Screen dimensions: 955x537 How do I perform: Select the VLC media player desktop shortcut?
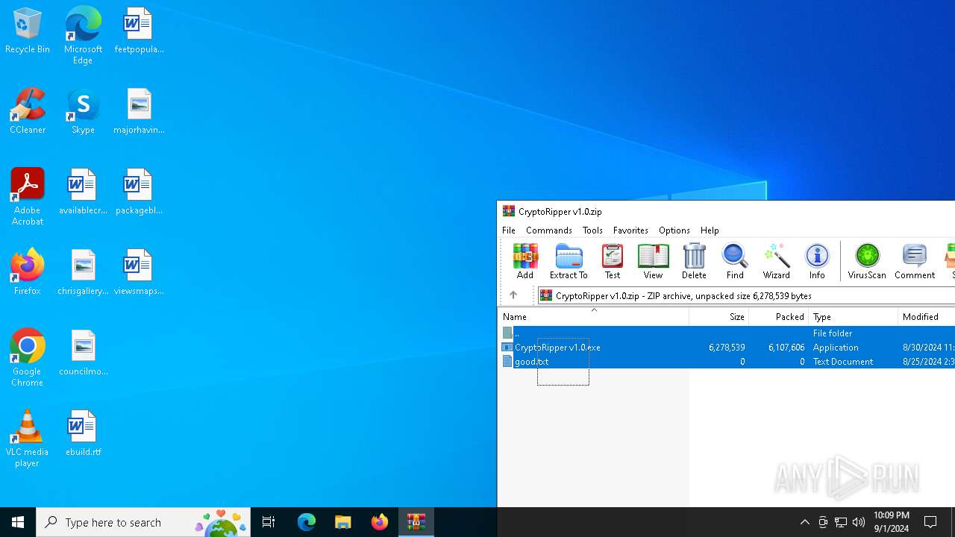click(x=28, y=439)
